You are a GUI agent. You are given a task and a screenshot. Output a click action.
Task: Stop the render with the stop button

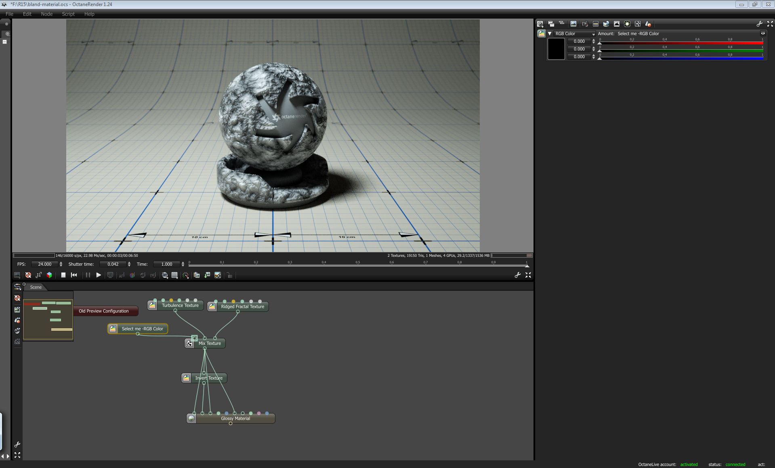(x=63, y=275)
